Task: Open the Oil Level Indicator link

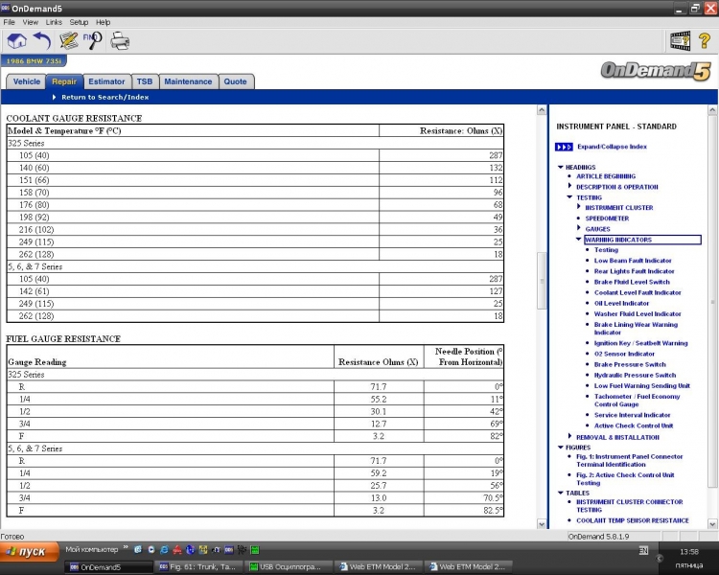Action: tap(621, 303)
